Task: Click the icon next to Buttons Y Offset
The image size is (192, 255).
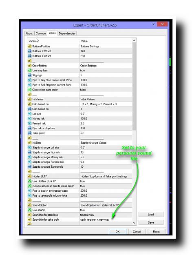Action: tap(29, 56)
